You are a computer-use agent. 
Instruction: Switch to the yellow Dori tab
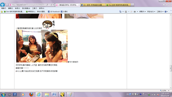click(118, 5)
